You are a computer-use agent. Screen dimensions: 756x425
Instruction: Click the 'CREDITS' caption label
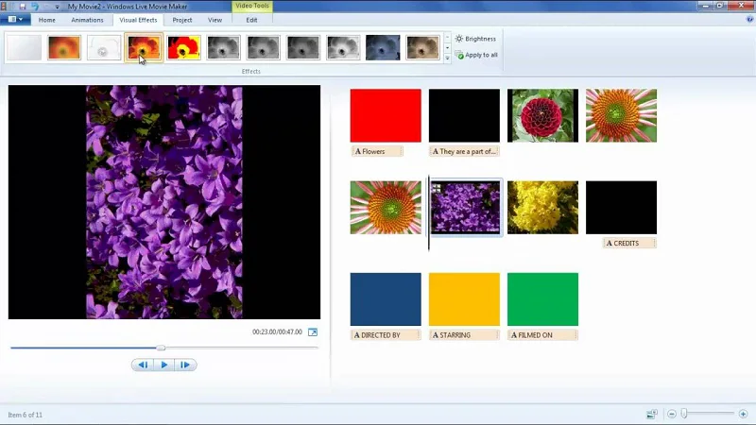[629, 243]
